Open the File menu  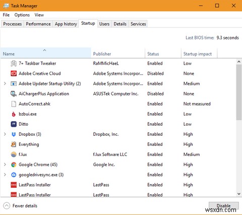(x=6, y=15)
